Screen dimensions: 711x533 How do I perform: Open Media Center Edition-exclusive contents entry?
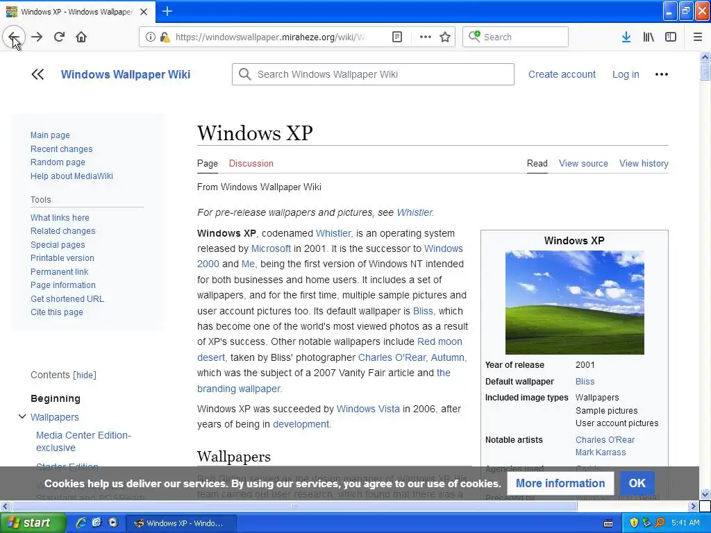(83, 441)
